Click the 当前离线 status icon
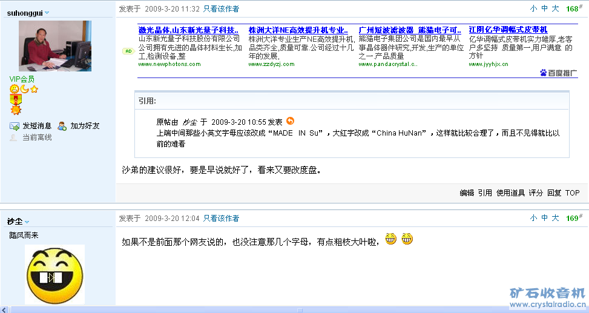This screenshot has height=313, width=589. 13,137
